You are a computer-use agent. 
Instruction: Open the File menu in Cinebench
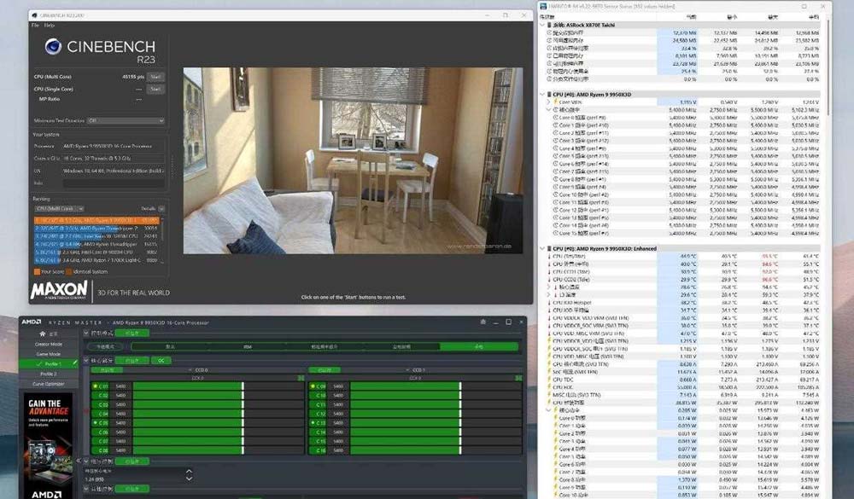[35, 25]
